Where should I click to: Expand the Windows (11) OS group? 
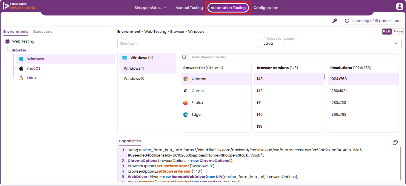[x=148, y=58]
